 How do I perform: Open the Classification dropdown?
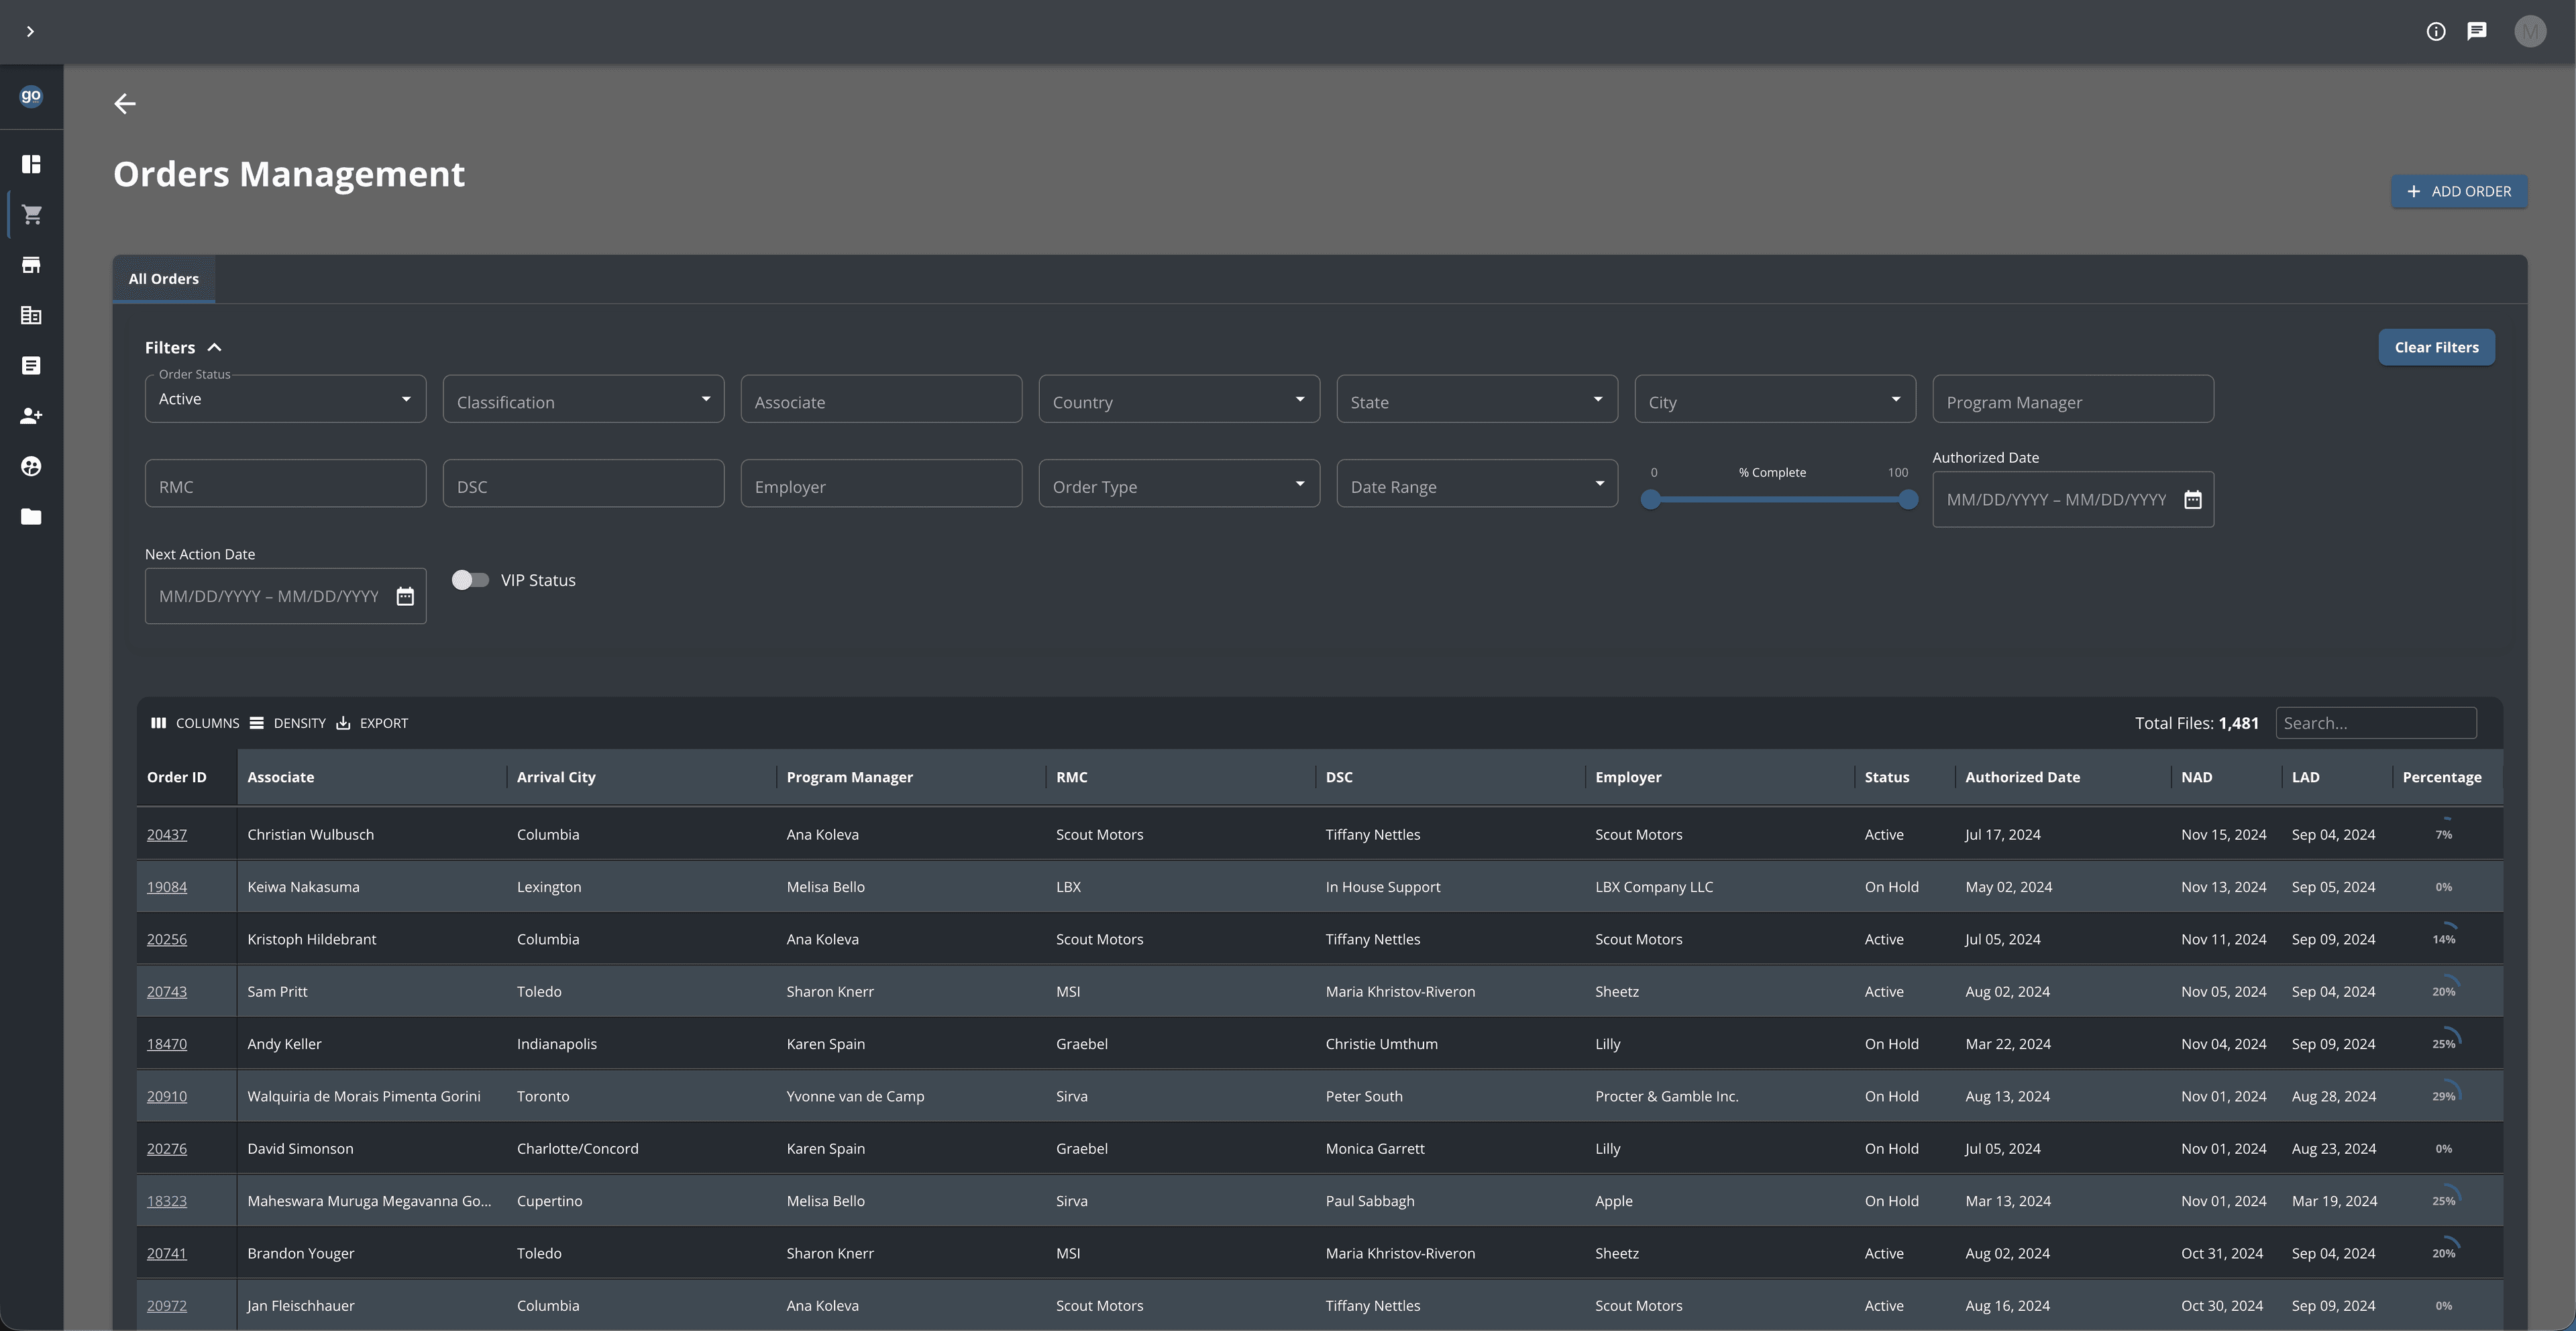pyautogui.click(x=583, y=399)
